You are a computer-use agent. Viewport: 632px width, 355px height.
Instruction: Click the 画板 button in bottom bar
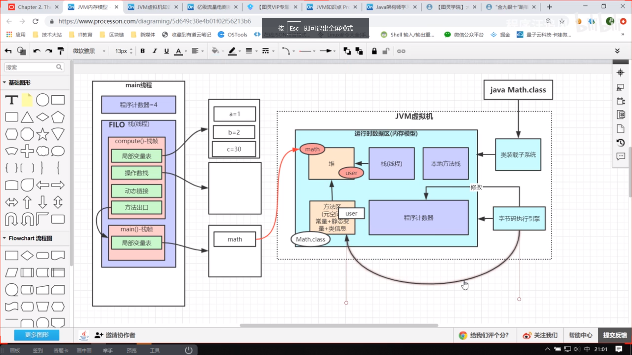[x=14, y=350]
